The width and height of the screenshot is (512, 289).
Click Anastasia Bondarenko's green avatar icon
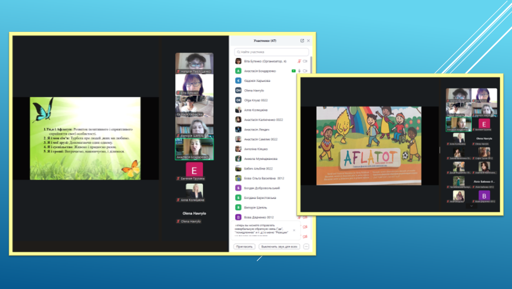[x=238, y=71]
